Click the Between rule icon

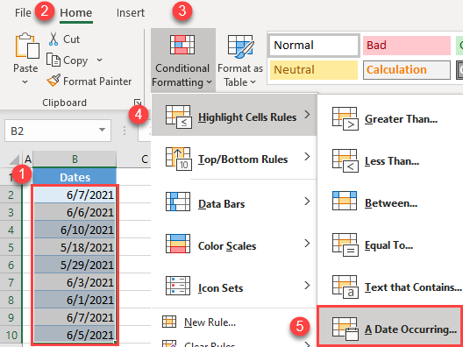point(345,201)
